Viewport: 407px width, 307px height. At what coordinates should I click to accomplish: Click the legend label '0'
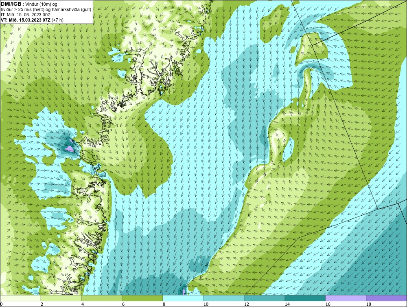(1, 305)
